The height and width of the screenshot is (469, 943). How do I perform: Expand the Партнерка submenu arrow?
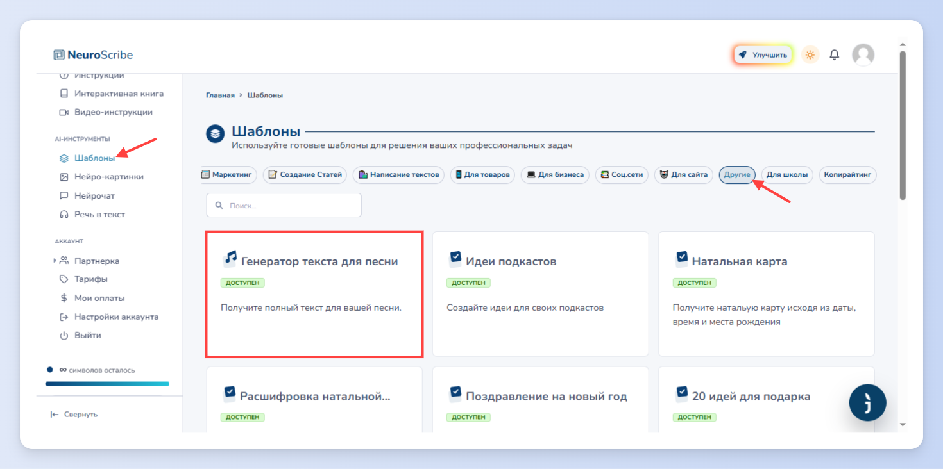55,261
